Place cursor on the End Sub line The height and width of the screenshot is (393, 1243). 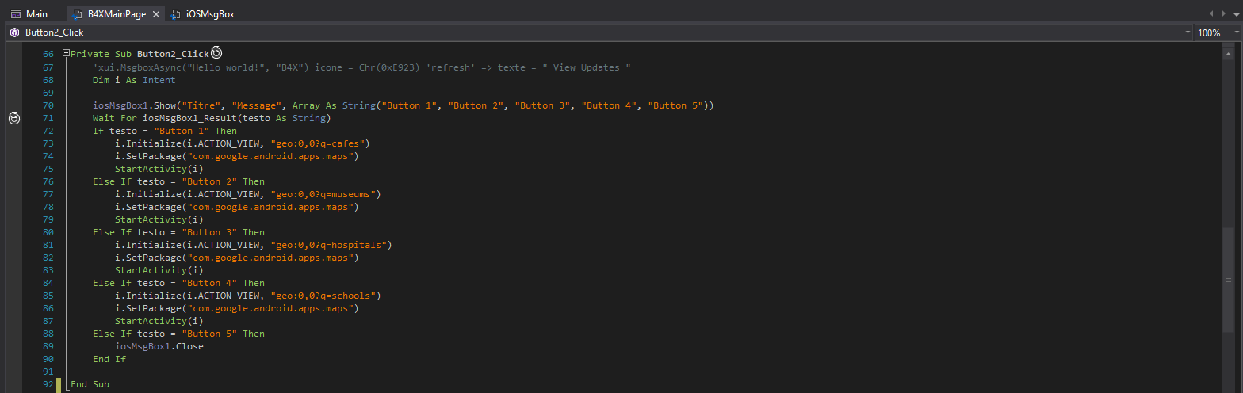[x=90, y=384]
